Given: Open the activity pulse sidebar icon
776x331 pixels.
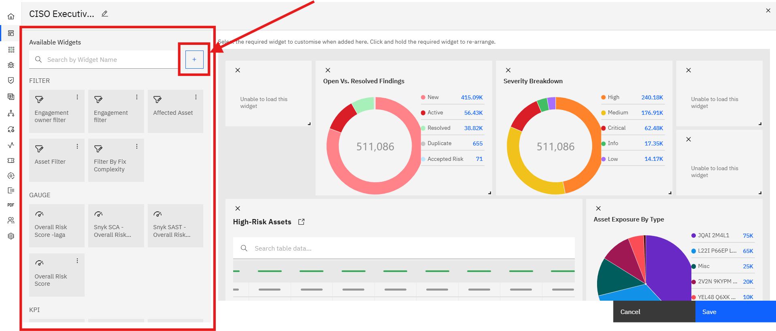Looking at the screenshot, I should [x=11, y=145].
